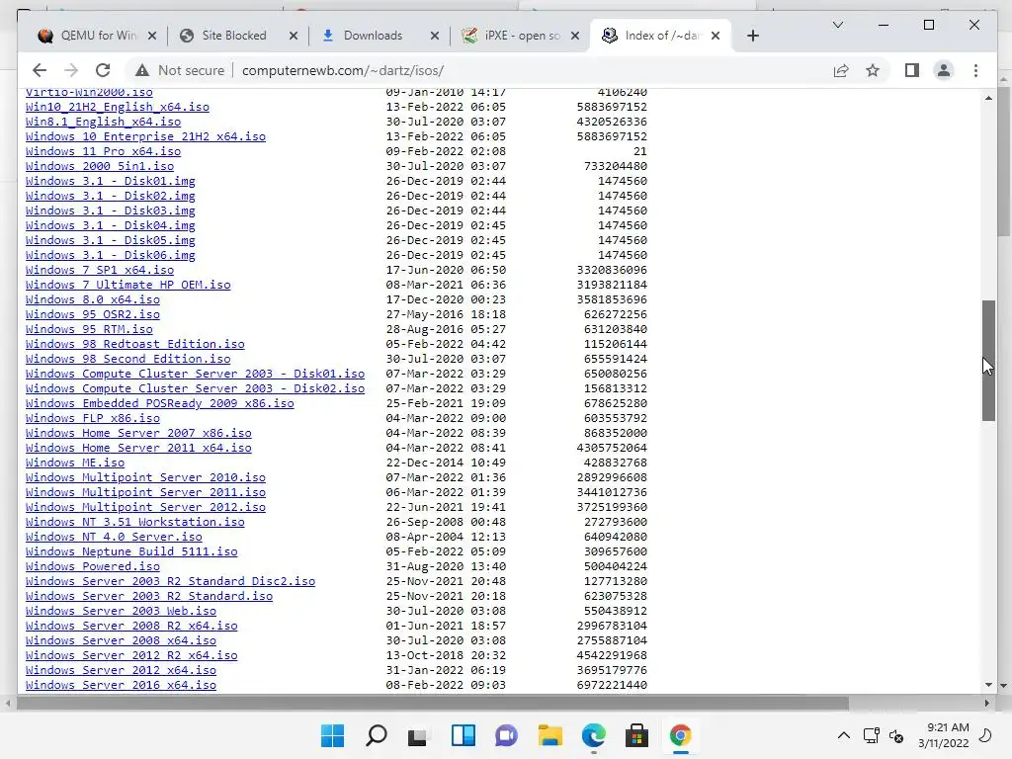Click the forward navigation arrow
This screenshot has height=759, width=1012.
71,70
